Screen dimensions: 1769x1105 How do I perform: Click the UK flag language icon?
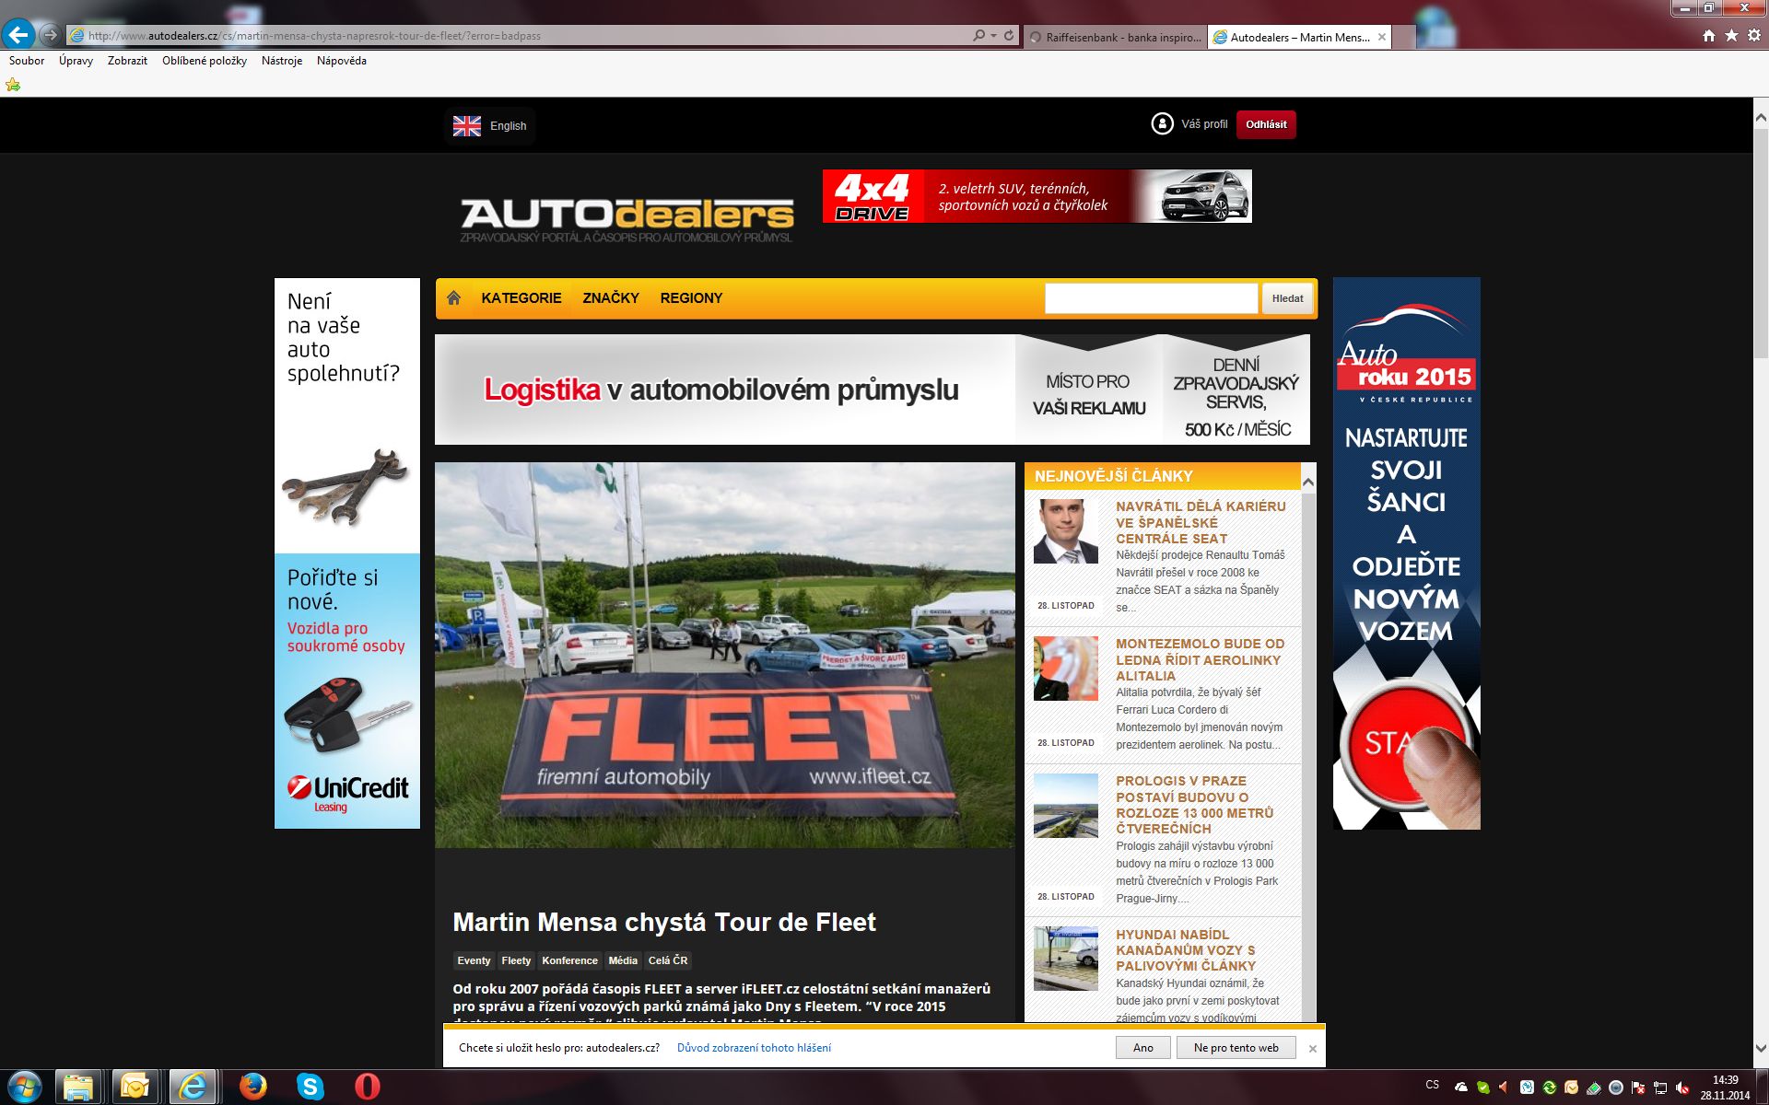coord(467,126)
